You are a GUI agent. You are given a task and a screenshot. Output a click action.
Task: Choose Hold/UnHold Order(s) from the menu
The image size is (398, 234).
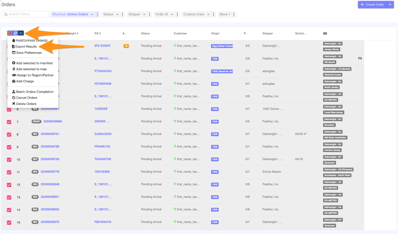click(30, 40)
